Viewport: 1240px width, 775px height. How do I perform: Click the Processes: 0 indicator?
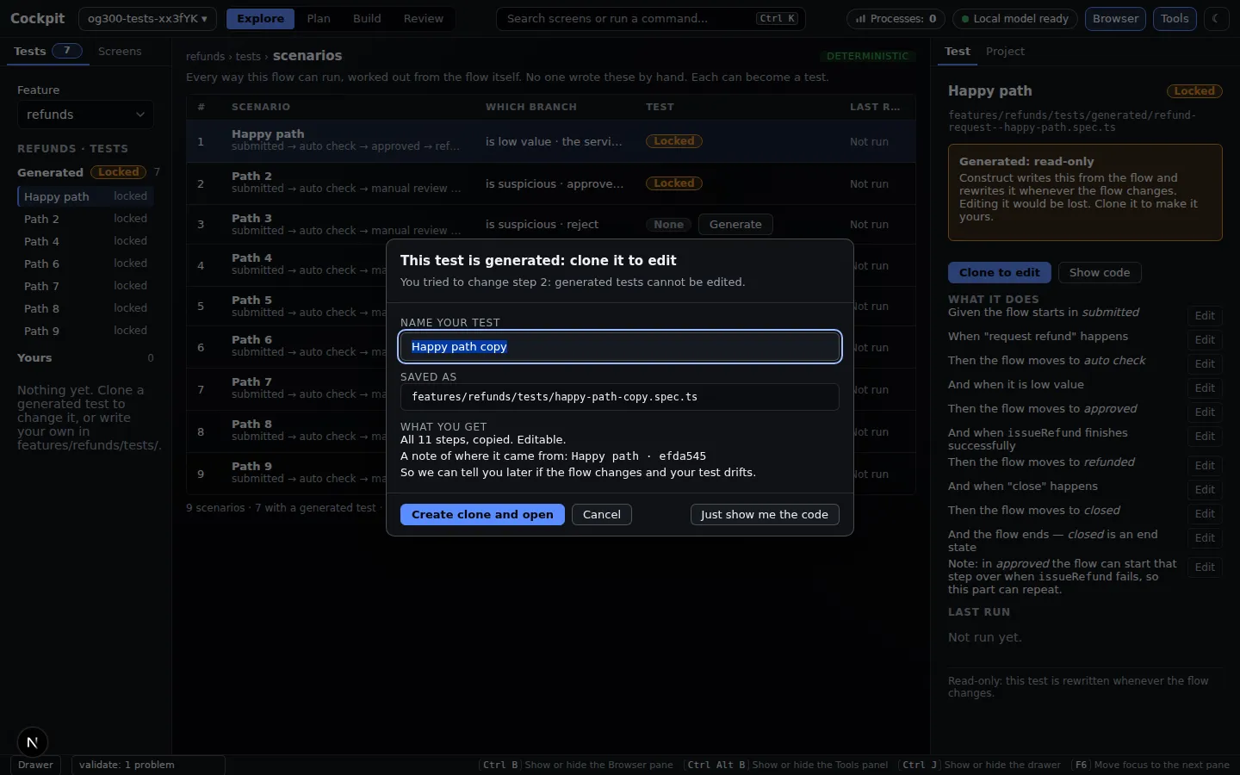(x=896, y=18)
